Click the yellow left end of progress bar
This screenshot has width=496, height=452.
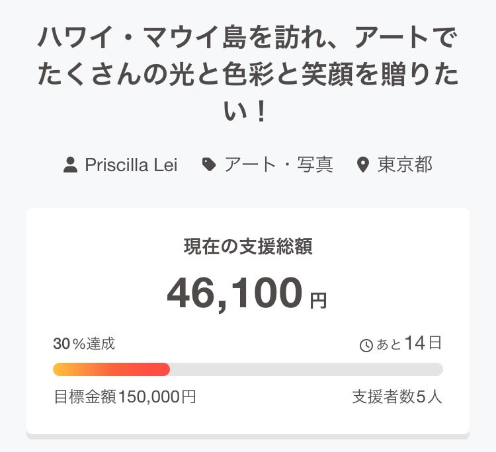tap(61, 369)
